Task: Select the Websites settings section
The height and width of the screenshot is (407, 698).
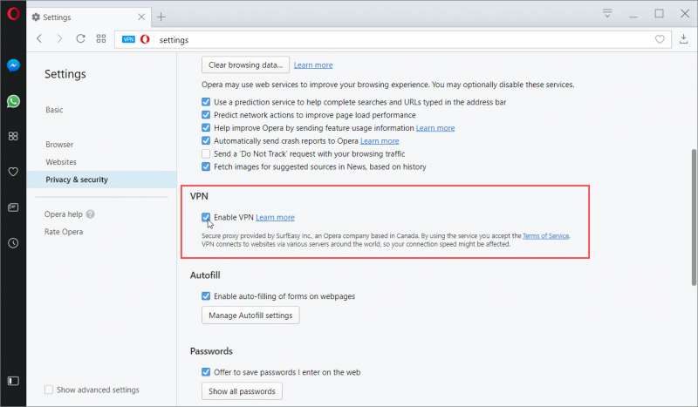Action: pyautogui.click(x=61, y=162)
